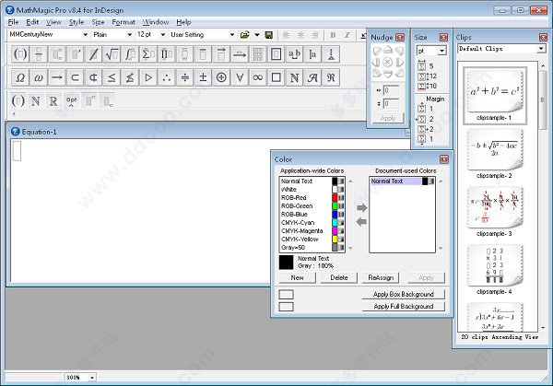Select the CMYK-Cyan color entry
This screenshot has height=386, width=553.
312,222
